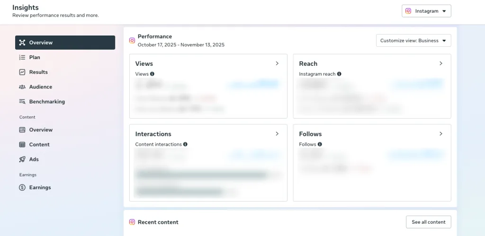The height and width of the screenshot is (236, 485).
Task: Click the Audience people icon
Action: (x=22, y=87)
